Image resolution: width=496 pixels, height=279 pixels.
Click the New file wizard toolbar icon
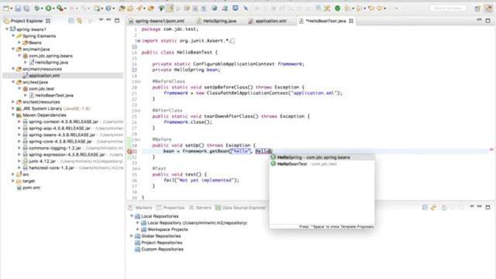pyautogui.click(x=5, y=9)
